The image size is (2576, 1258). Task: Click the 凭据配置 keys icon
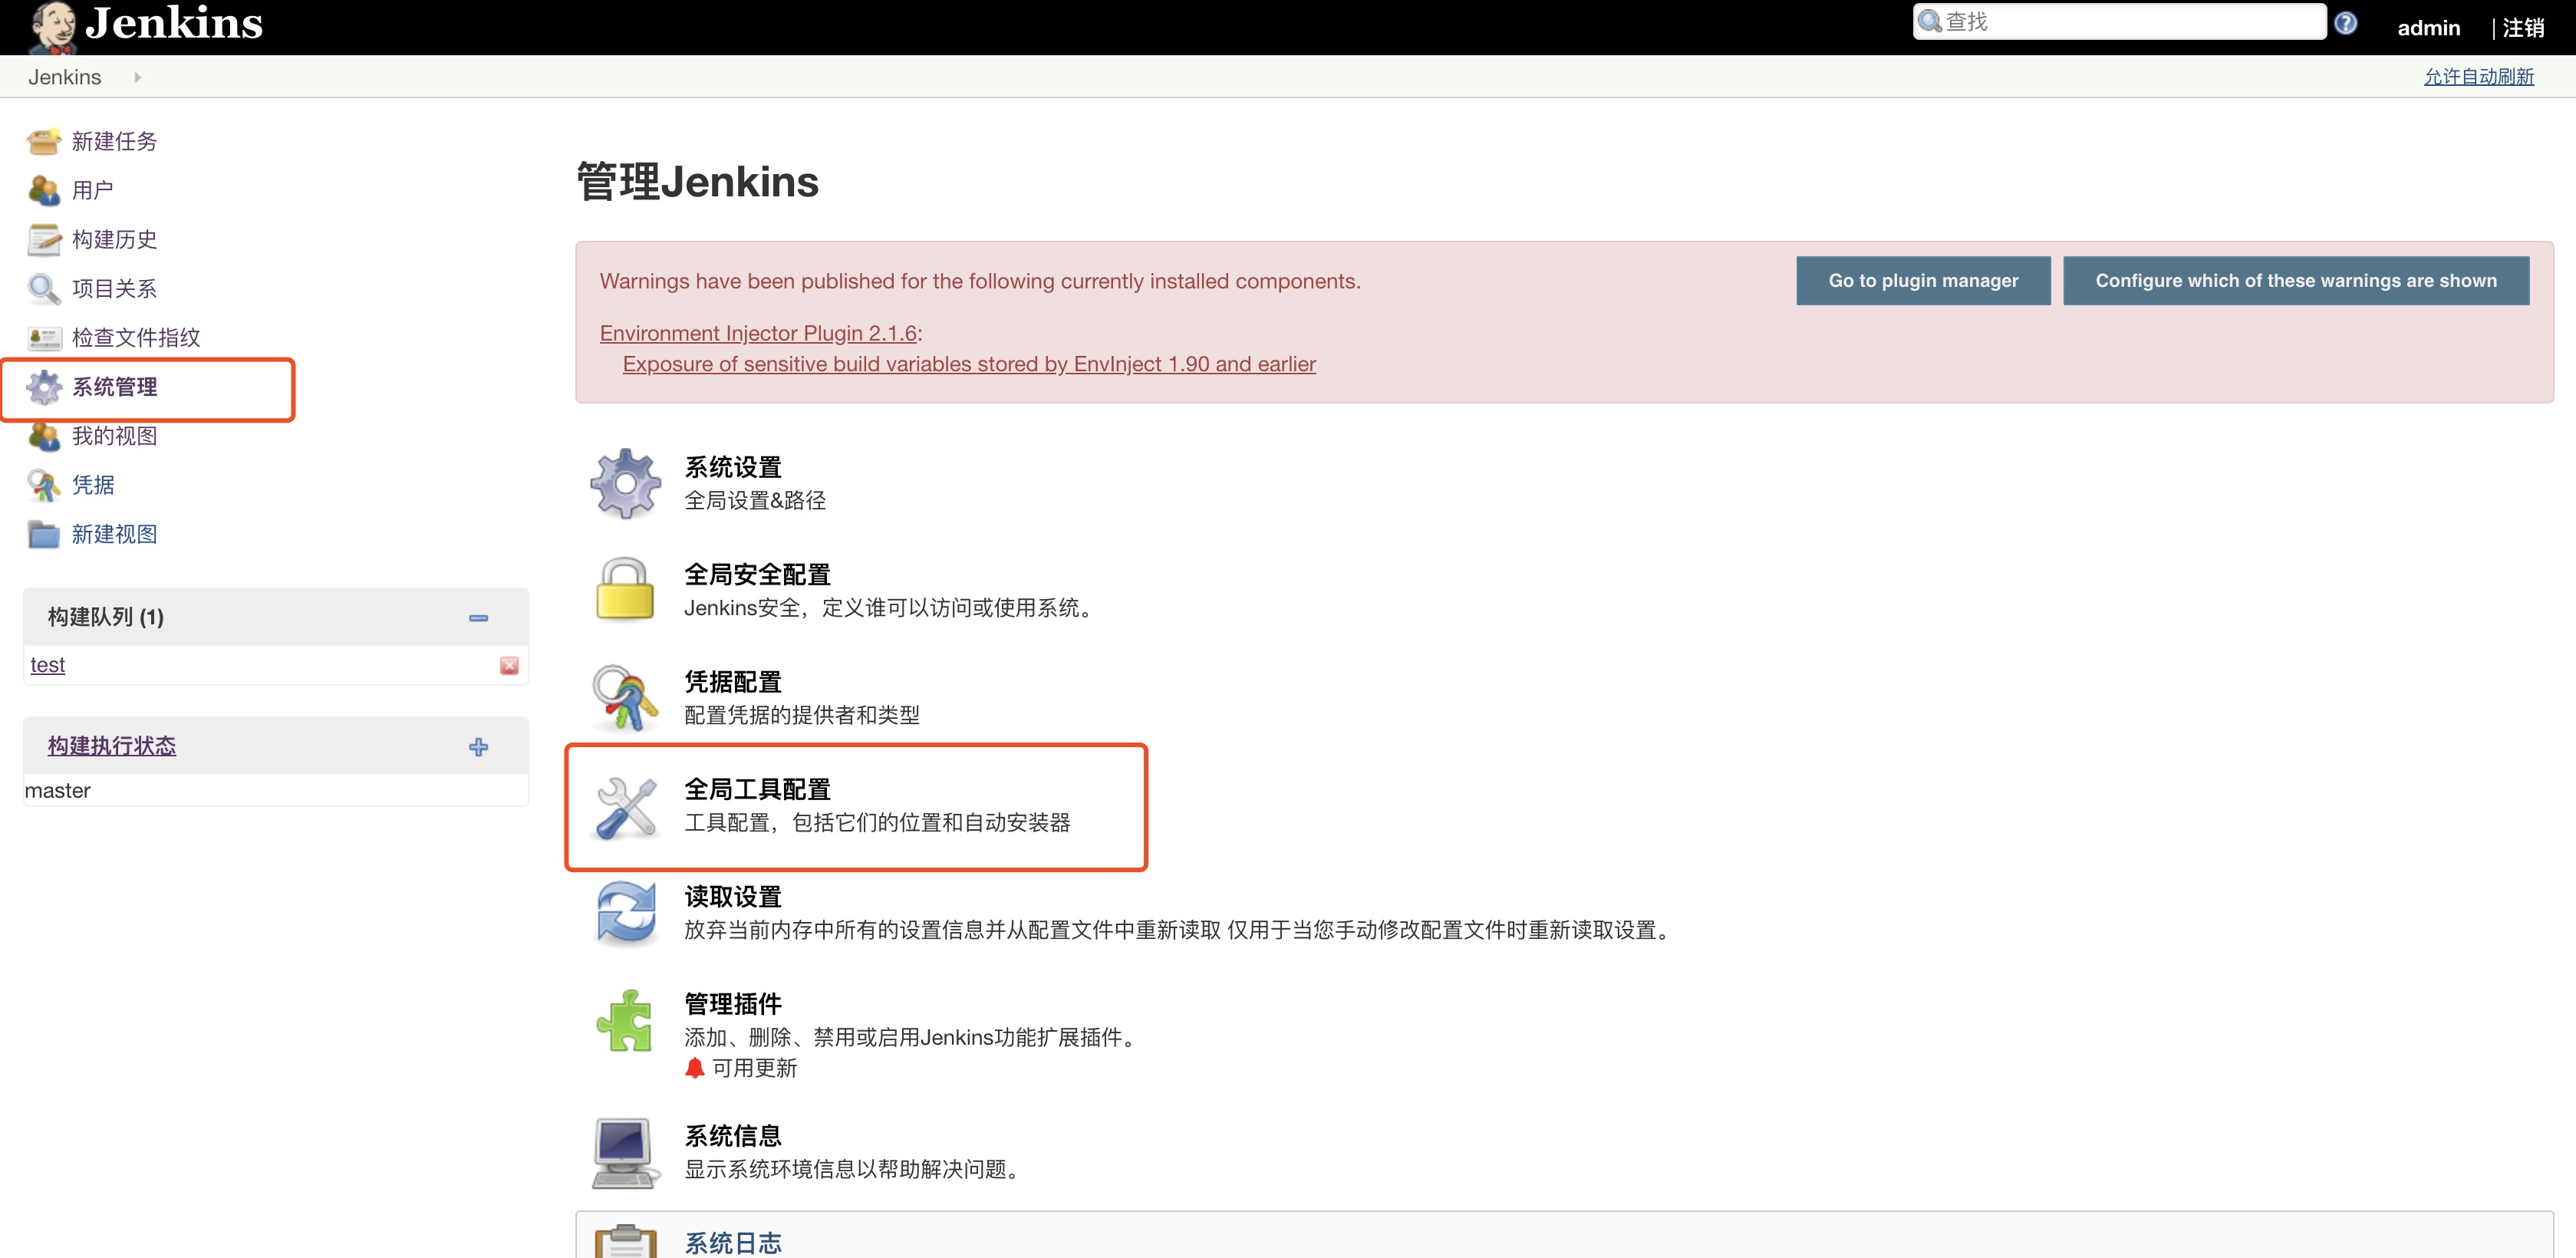point(625,697)
